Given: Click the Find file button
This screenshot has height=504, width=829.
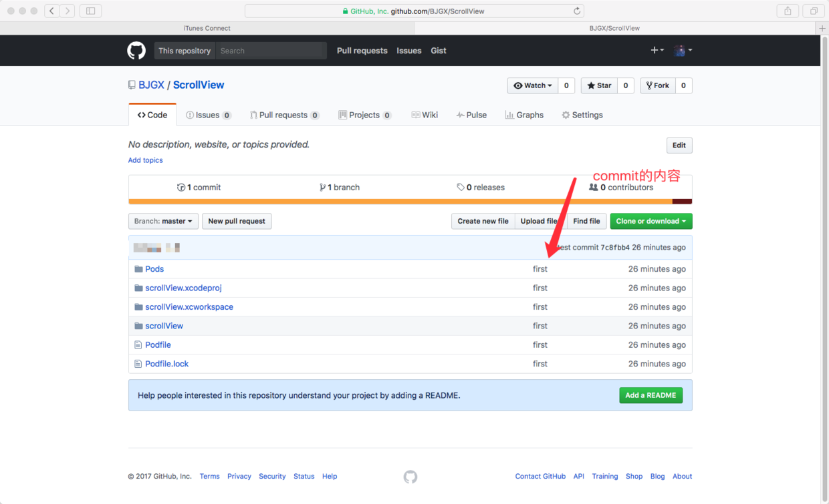Looking at the screenshot, I should 586,221.
